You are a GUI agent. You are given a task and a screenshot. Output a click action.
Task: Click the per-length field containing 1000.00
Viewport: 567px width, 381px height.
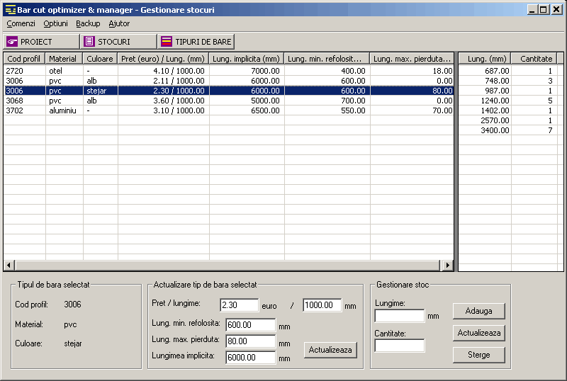pyautogui.click(x=322, y=305)
